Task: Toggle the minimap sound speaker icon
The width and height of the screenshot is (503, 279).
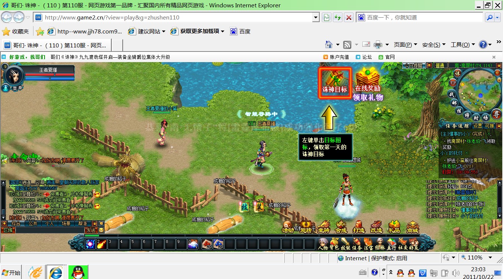Action: 497,73
